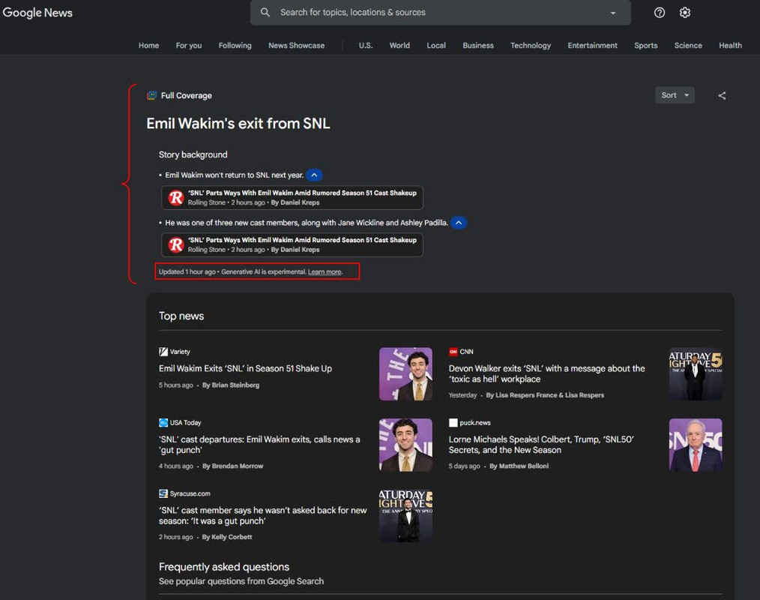Click the Variety source icon

coord(163,352)
